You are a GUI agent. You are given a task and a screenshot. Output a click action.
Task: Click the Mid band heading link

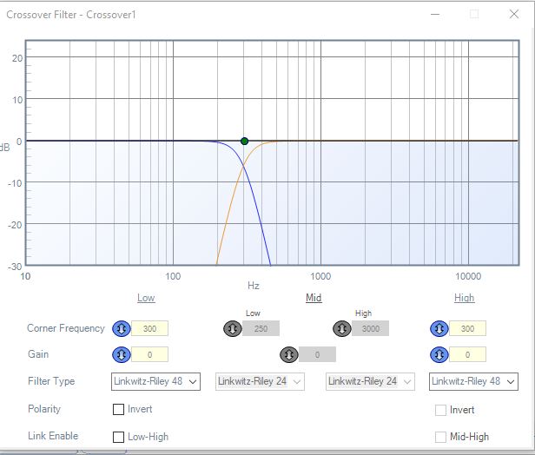point(314,298)
